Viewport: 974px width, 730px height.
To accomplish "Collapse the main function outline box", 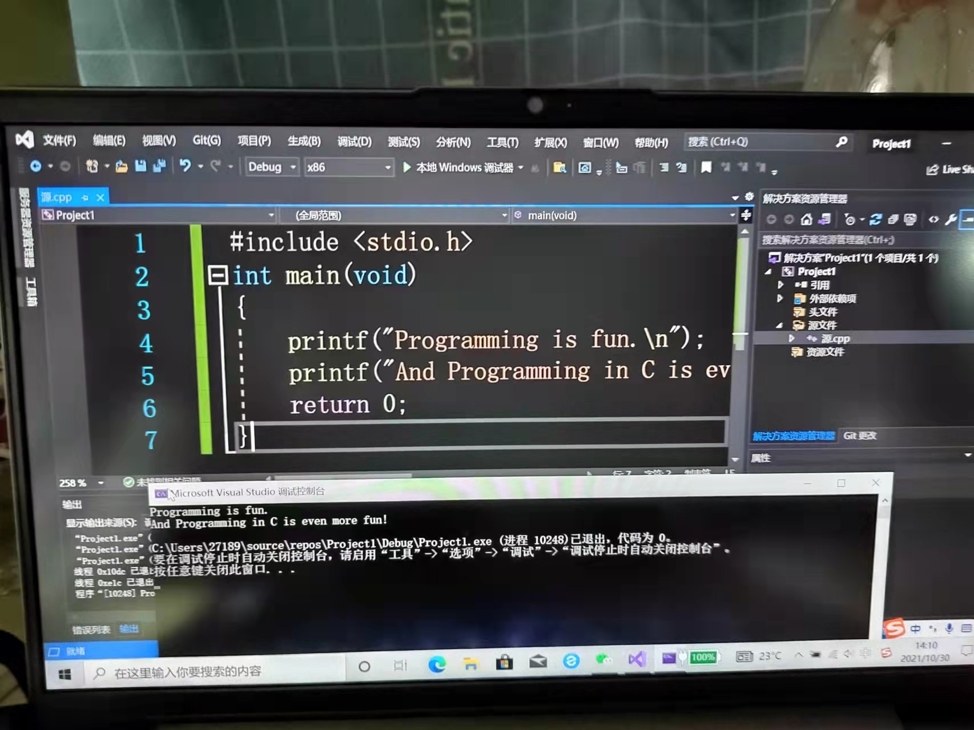I will [x=218, y=275].
